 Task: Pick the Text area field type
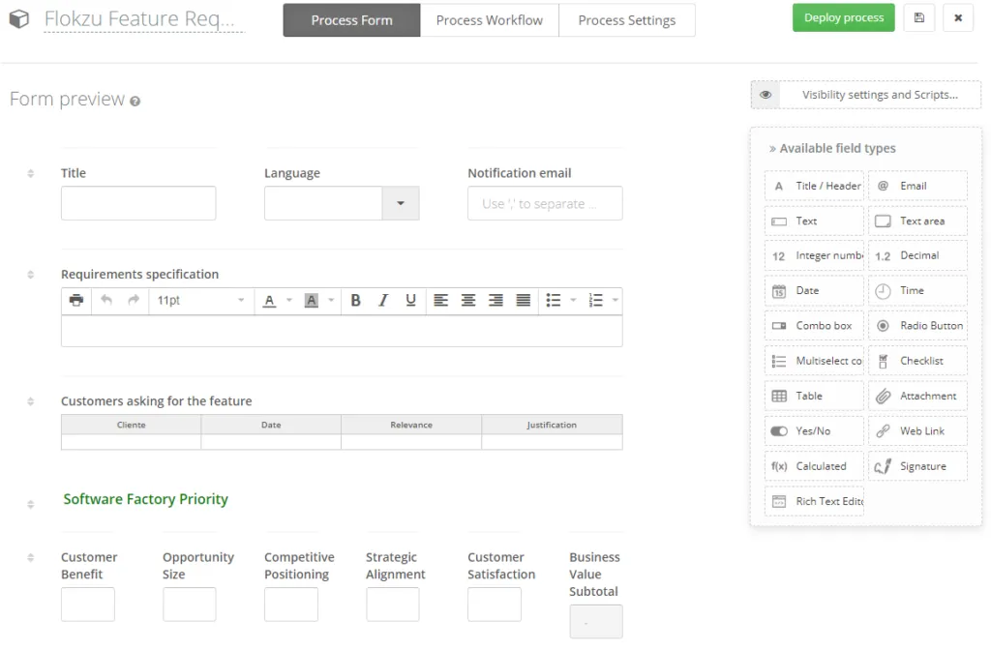pos(917,221)
